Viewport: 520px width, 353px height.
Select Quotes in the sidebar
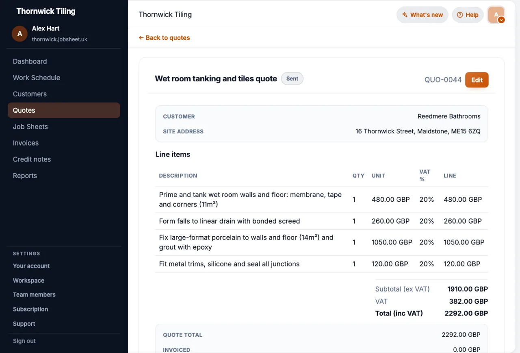point(64,110)
